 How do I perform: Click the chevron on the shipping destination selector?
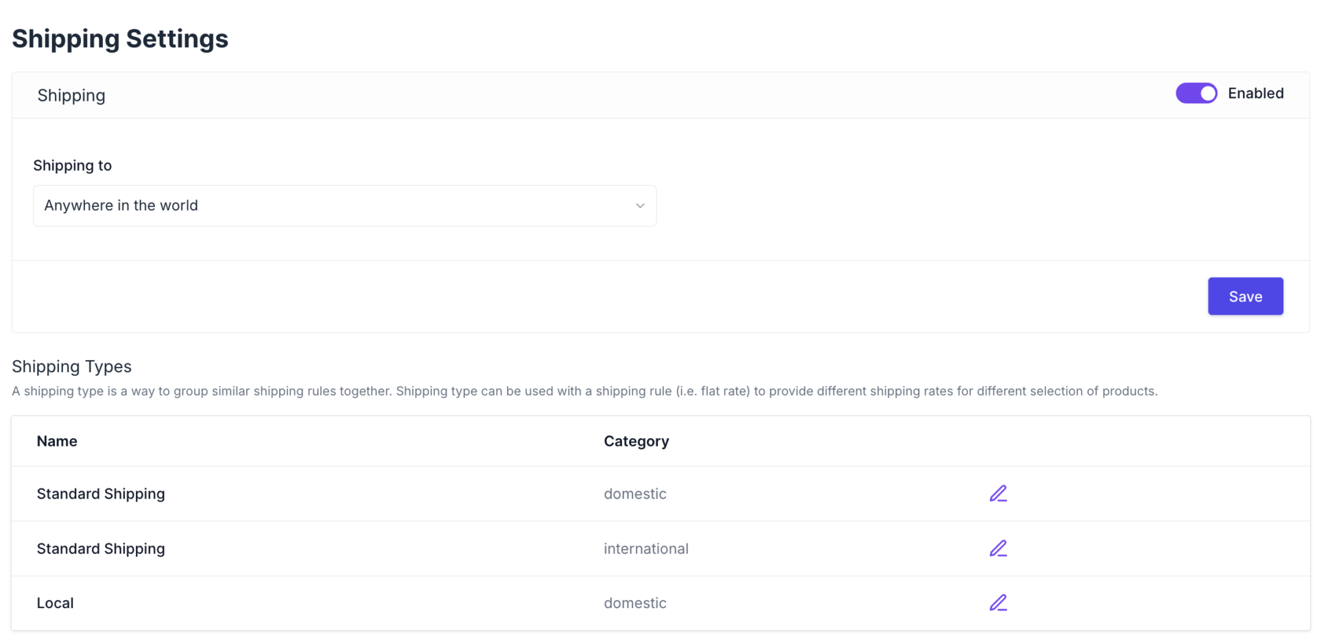click(639, 205)
